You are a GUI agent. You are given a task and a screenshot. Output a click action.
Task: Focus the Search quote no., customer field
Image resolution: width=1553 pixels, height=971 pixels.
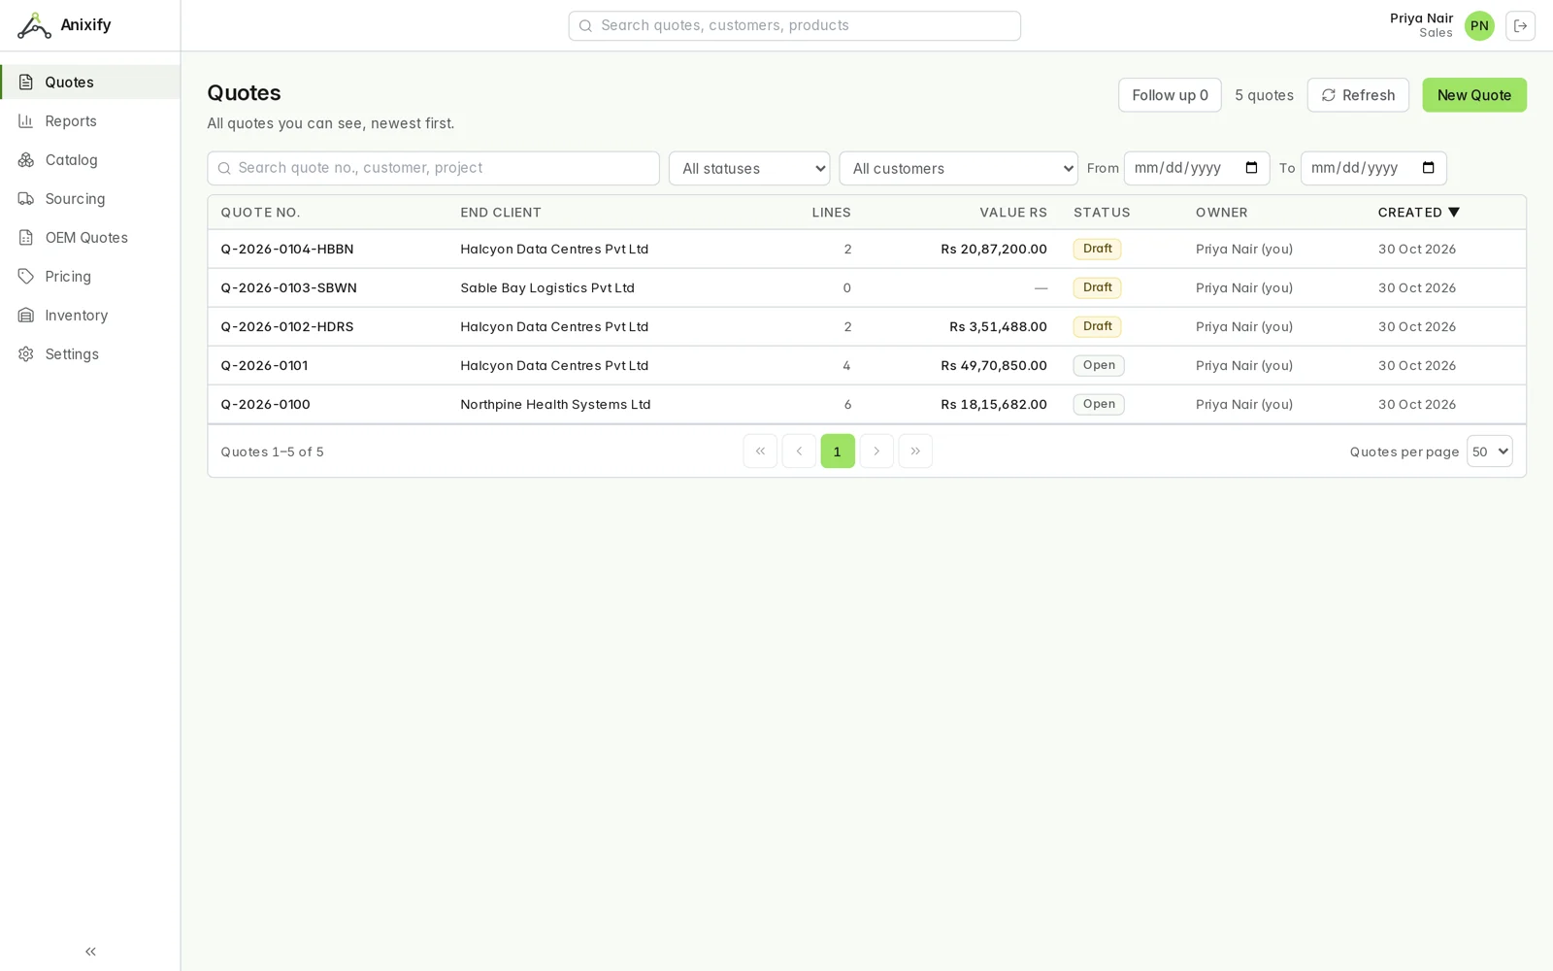coord(433,168)
